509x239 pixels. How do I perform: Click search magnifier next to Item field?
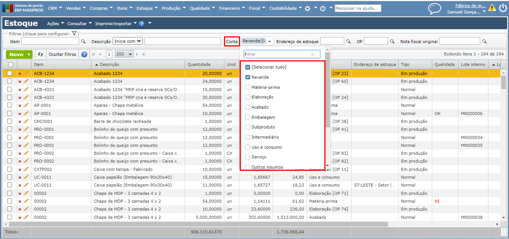84,42
